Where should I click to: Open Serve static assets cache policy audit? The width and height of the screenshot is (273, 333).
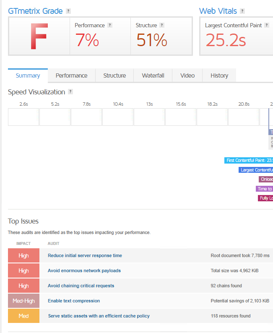point(99,316)
